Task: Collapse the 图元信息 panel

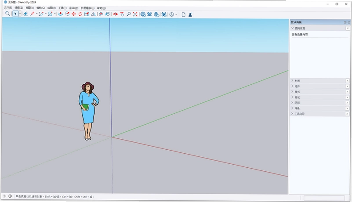Action: (x=293, y=28)
